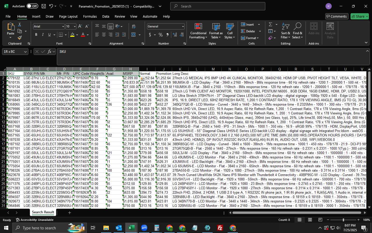Focus the Name Box field
Viewport: 372px width, 233px height.
15,52
